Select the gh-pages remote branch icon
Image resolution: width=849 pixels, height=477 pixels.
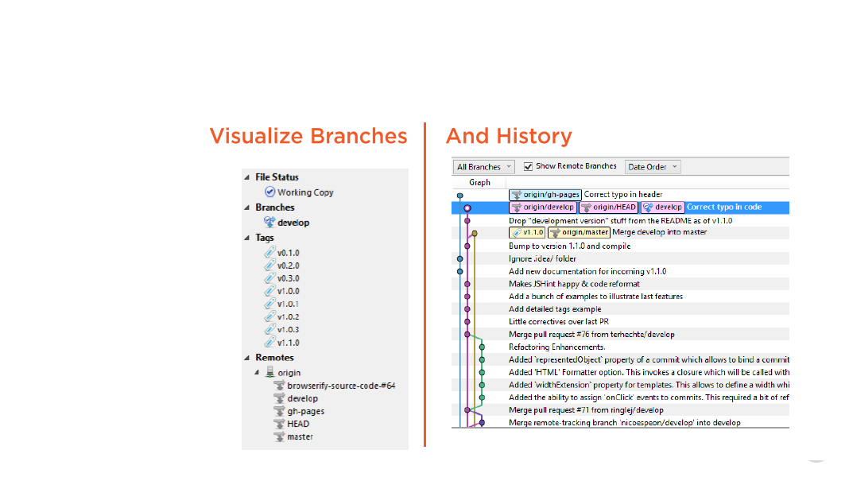(279, 411)
